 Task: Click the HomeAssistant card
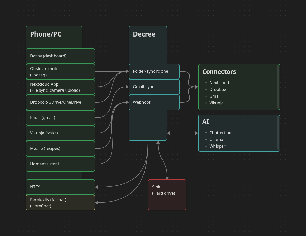tap(60, 164)
